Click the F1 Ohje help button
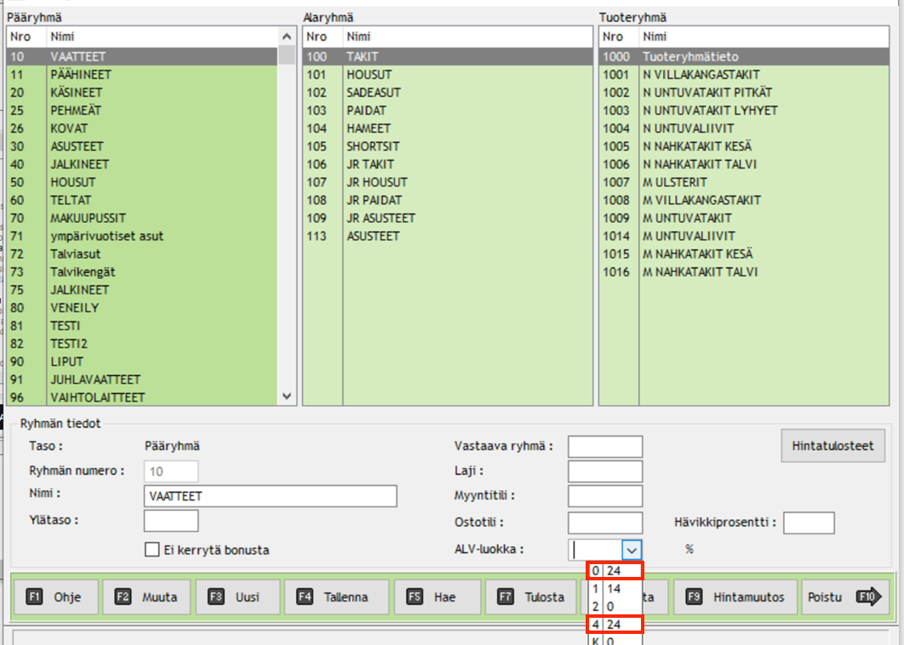Screen dimensions: 904x645 tap(56, 597)
